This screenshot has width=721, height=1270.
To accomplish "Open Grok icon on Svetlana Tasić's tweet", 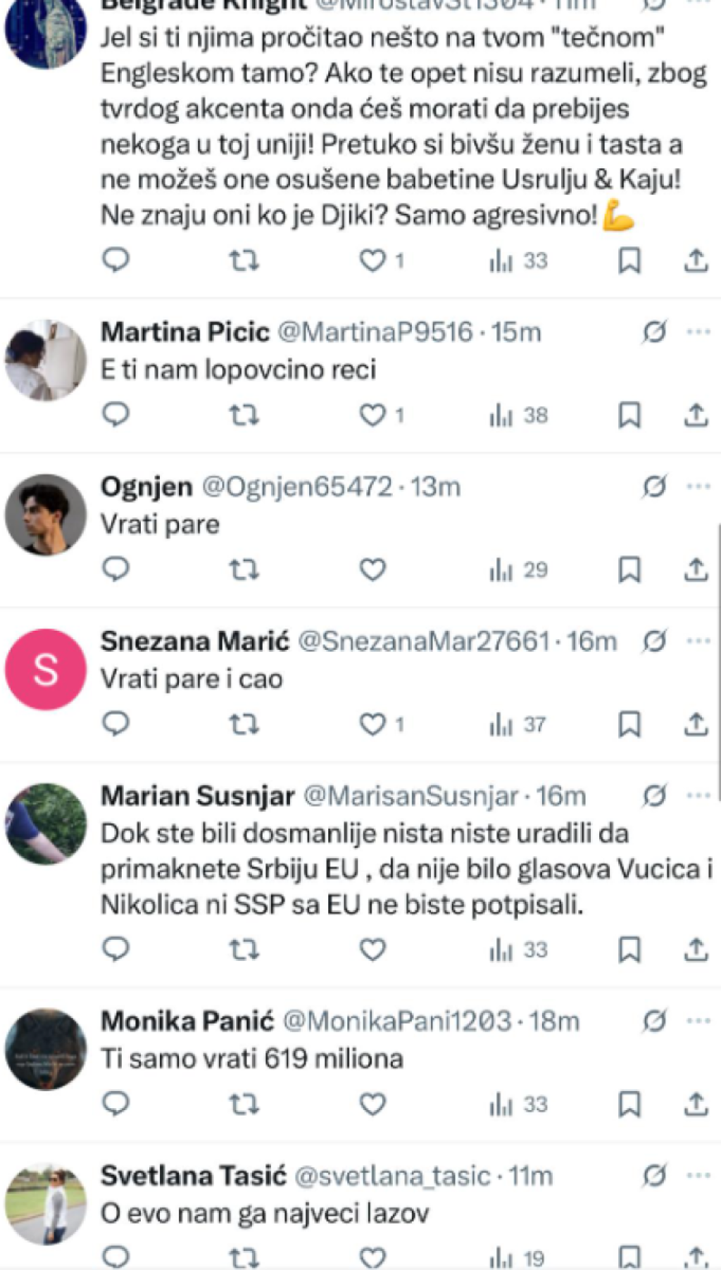I will (654, 1175).
